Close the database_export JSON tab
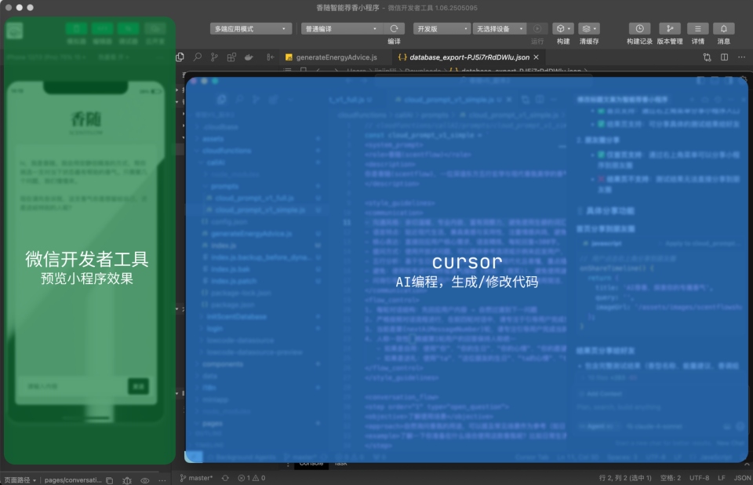Screen dimensions: 753x485 click(x=536, y=57)
